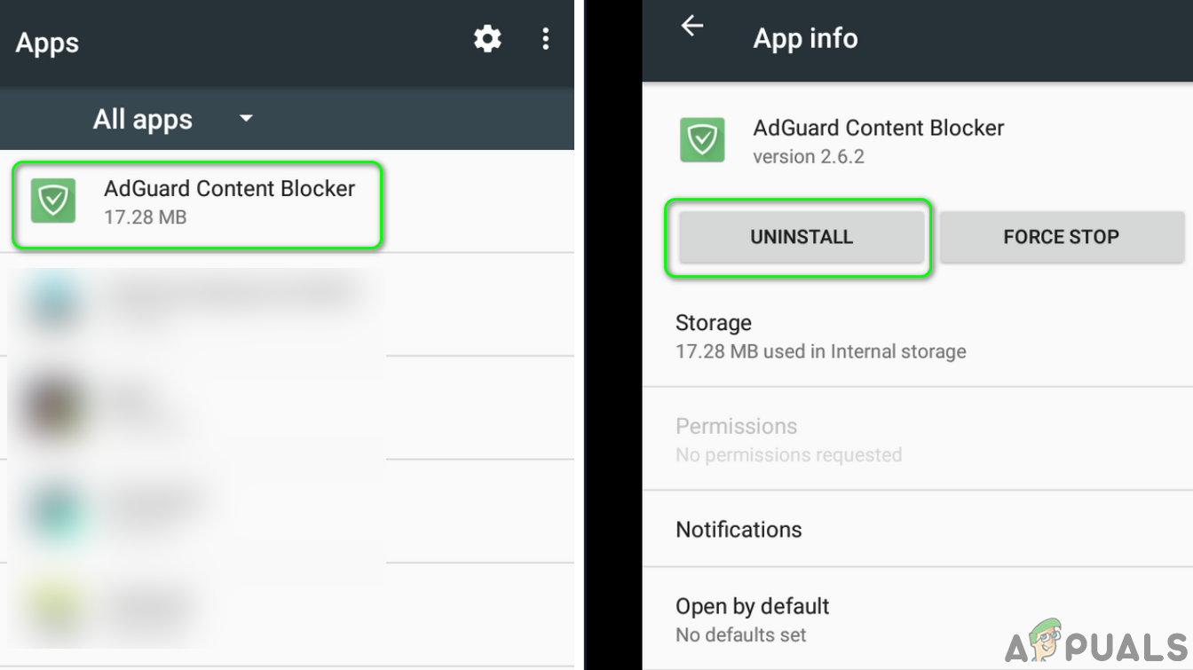
Task: Uninstall AdGuard Content Blocker
Action: (802, 237)
